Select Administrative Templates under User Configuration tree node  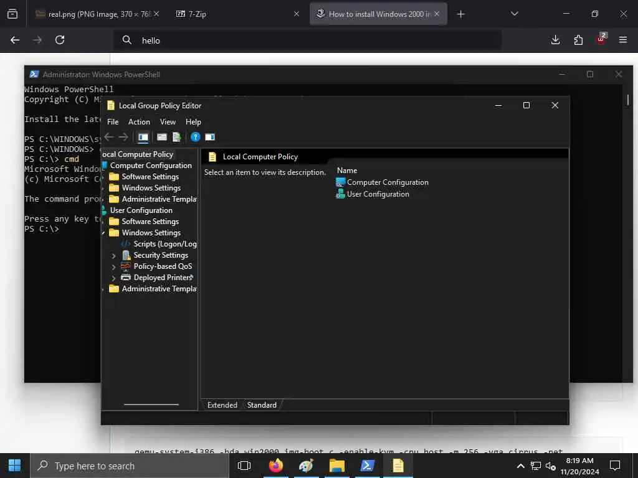pos(159,289)
